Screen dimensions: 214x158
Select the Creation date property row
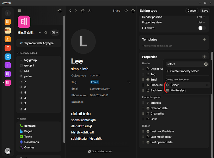174,108
